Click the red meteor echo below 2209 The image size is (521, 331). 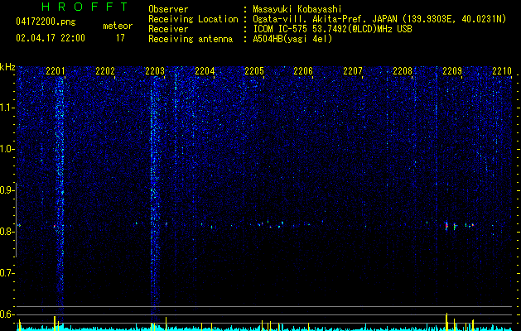[446, 225]
